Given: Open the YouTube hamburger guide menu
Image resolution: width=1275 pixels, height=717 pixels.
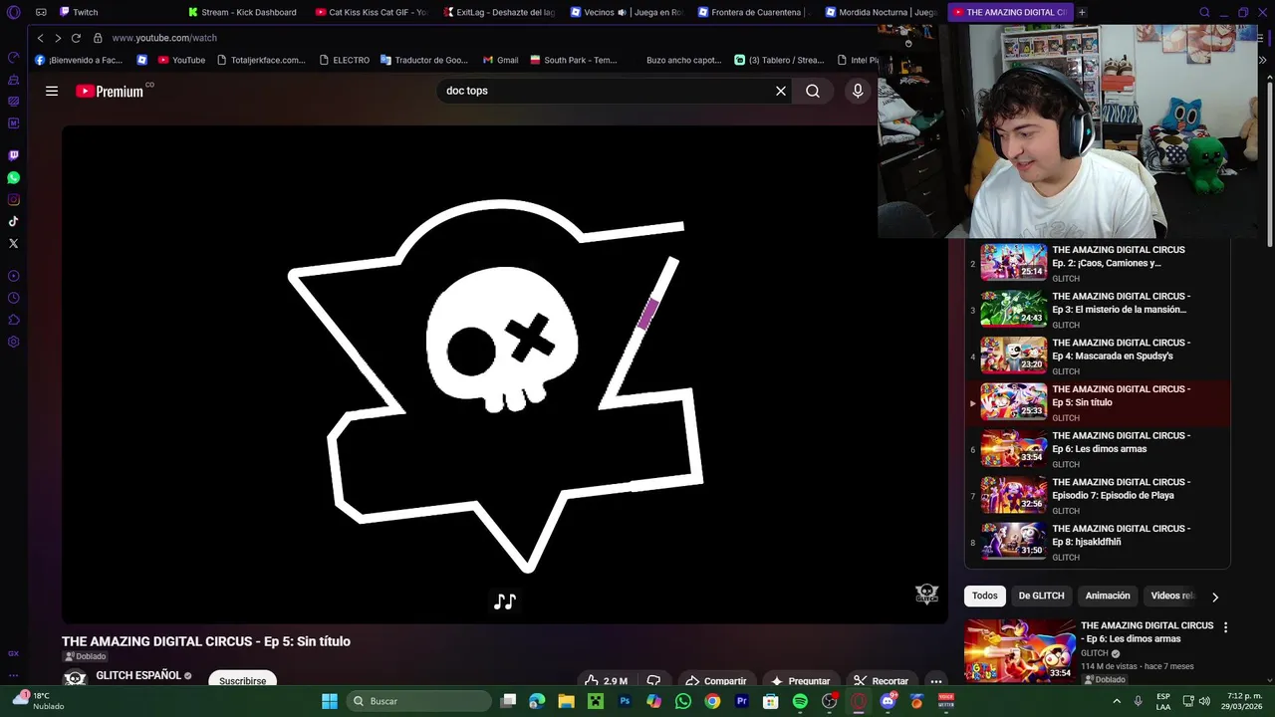Looking at the screenshot, I should [x=52, y=91].
